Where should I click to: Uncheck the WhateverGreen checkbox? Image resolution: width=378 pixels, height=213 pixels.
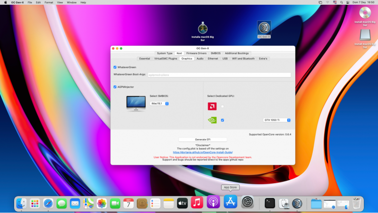coord(115,67)
